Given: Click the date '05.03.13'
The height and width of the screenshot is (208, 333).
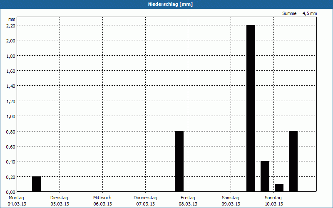Looking at the screenshot, I should point(60,204).
